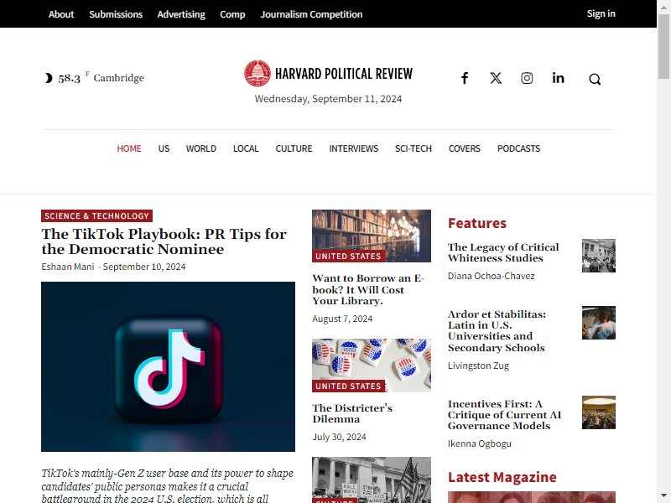Image resolution: width=671 pixels, height=503 pixels.
Task: Open the LinkedIn social icon
Action: click(558, 78)
